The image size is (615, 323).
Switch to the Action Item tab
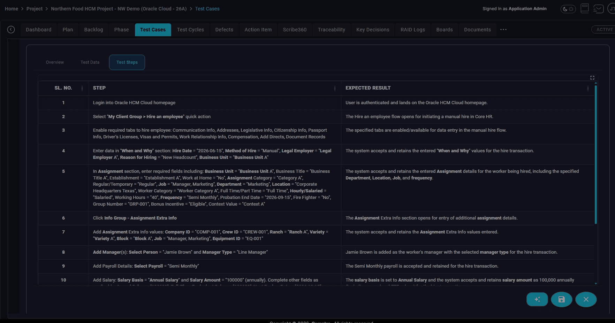pyautogui.click(x=258, y=30)
